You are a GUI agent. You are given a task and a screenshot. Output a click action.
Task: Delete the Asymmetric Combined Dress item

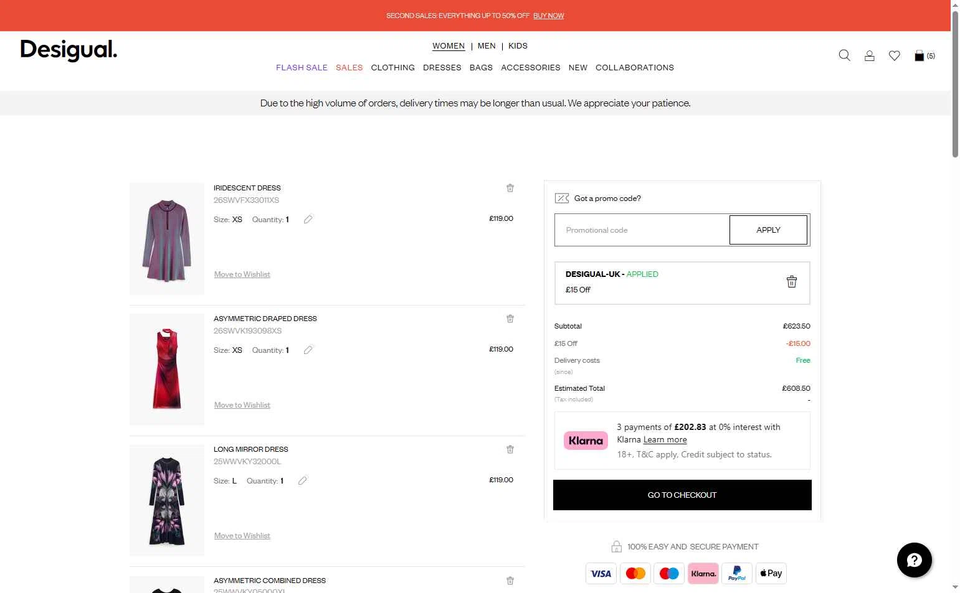click(x=510, y=581)
